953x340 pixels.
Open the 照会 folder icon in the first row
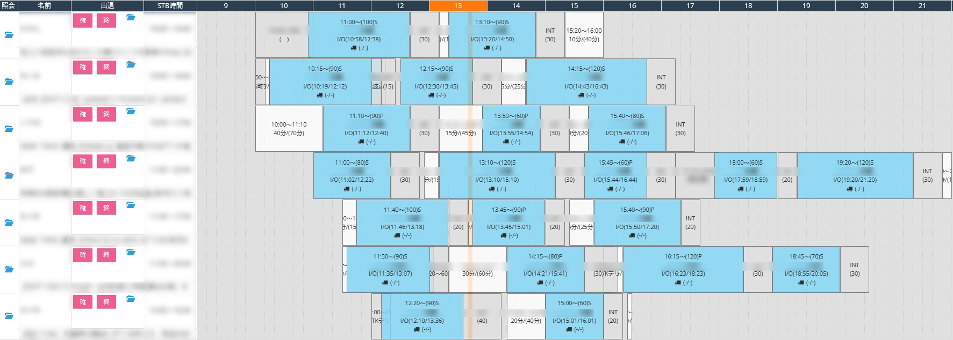pos(9,35)
